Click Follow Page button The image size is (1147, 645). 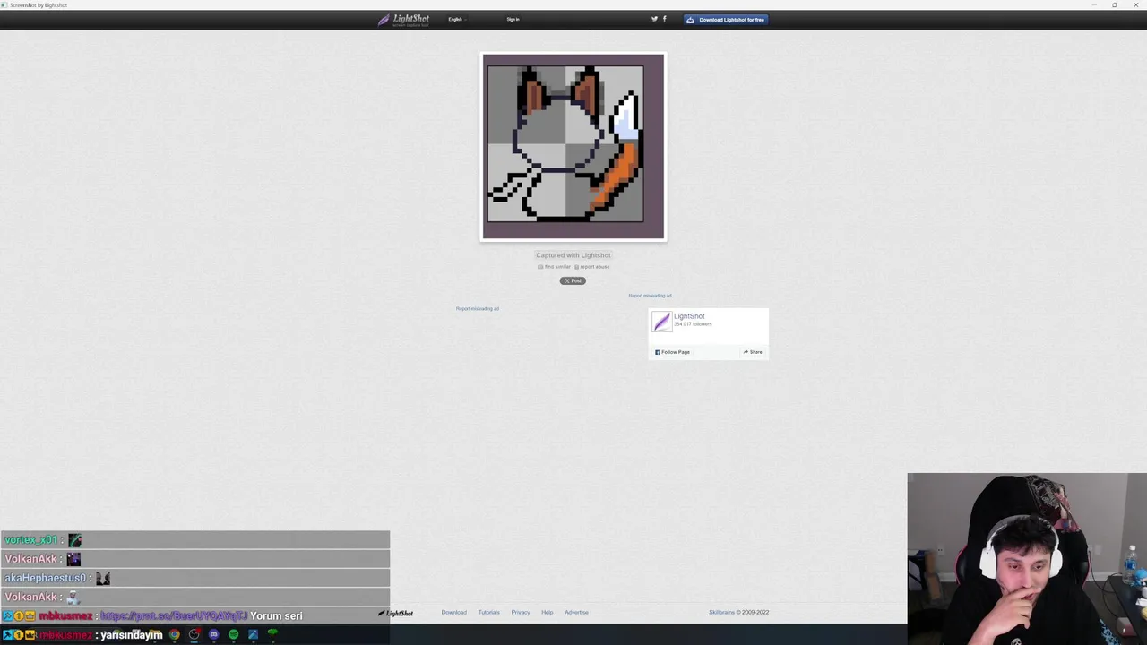click(x=672, y=352)
